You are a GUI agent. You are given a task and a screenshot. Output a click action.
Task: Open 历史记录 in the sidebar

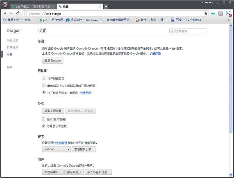(12, 40)
